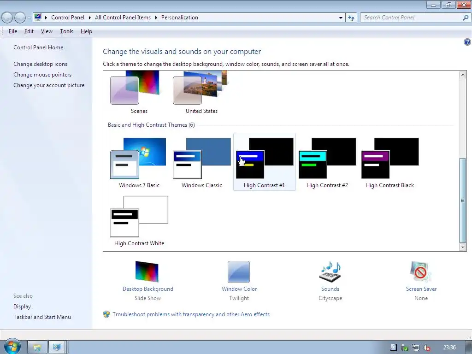Screen dimensions: 472x354
Task: Open Windows Explorer from taskbar
Action: point(37,348)
